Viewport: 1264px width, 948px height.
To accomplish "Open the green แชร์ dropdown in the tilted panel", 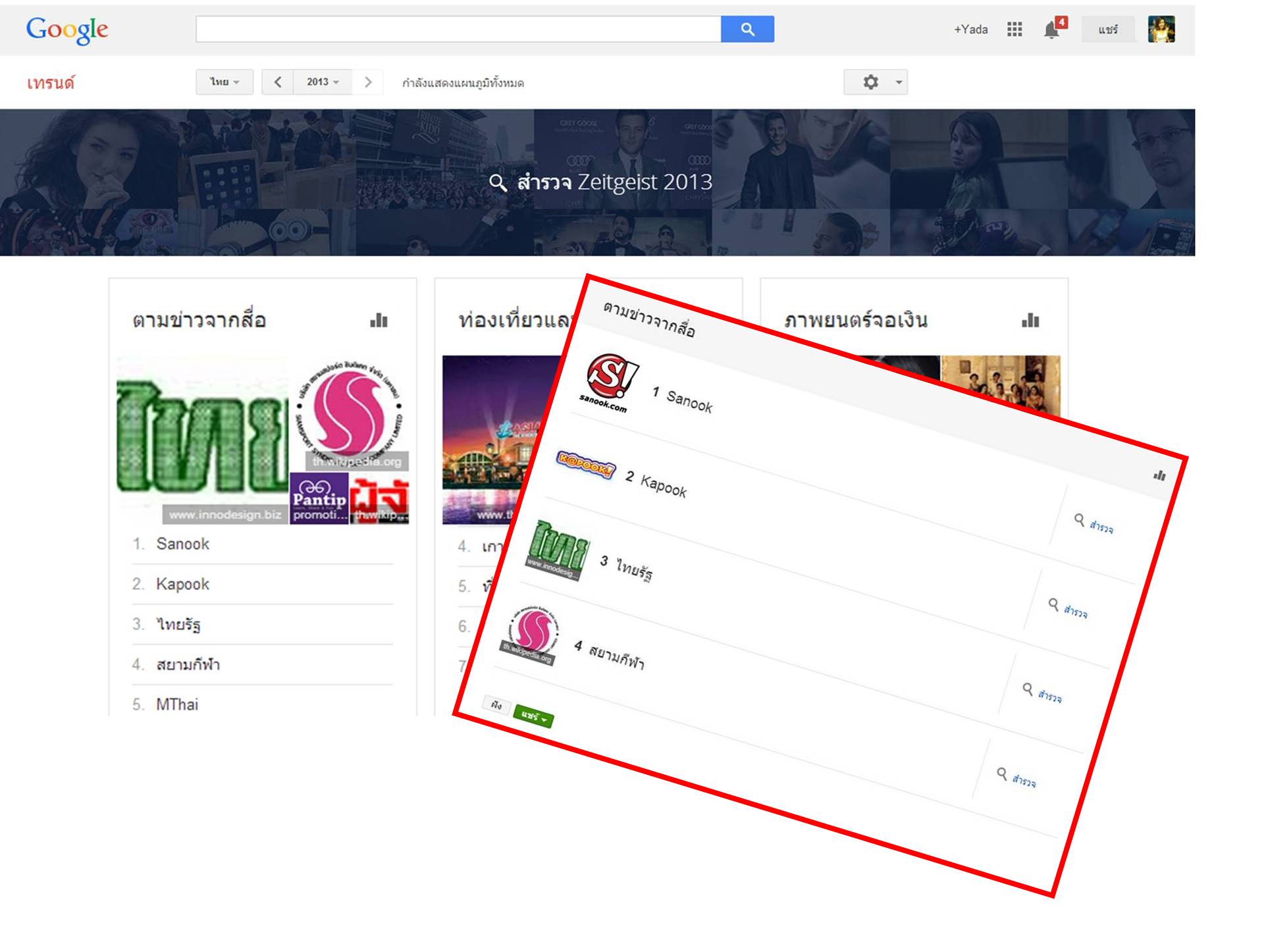I will 534,716.
